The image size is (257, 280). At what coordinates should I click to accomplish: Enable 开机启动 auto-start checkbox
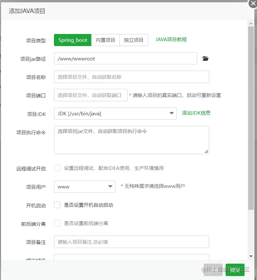tap(57, 205)
